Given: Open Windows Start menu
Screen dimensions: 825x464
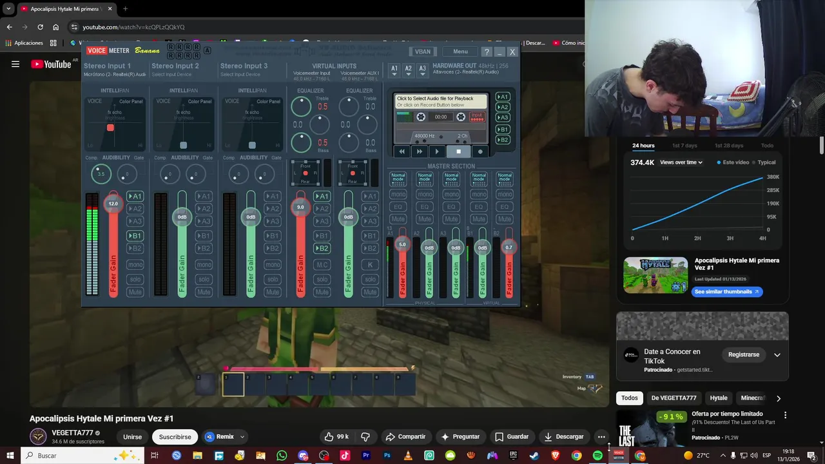Looking at the screenshot, I should click(x=9, y=456).
